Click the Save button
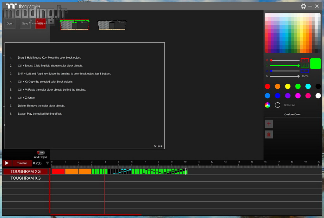324x218 pixels. click(25, 23)
